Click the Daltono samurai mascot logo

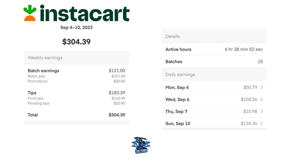(141, 145)
